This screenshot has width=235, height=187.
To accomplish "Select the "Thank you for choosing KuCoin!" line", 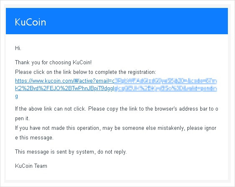I will click(54, 62).
